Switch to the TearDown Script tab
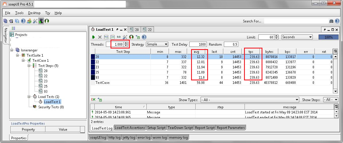 (180, 128)
